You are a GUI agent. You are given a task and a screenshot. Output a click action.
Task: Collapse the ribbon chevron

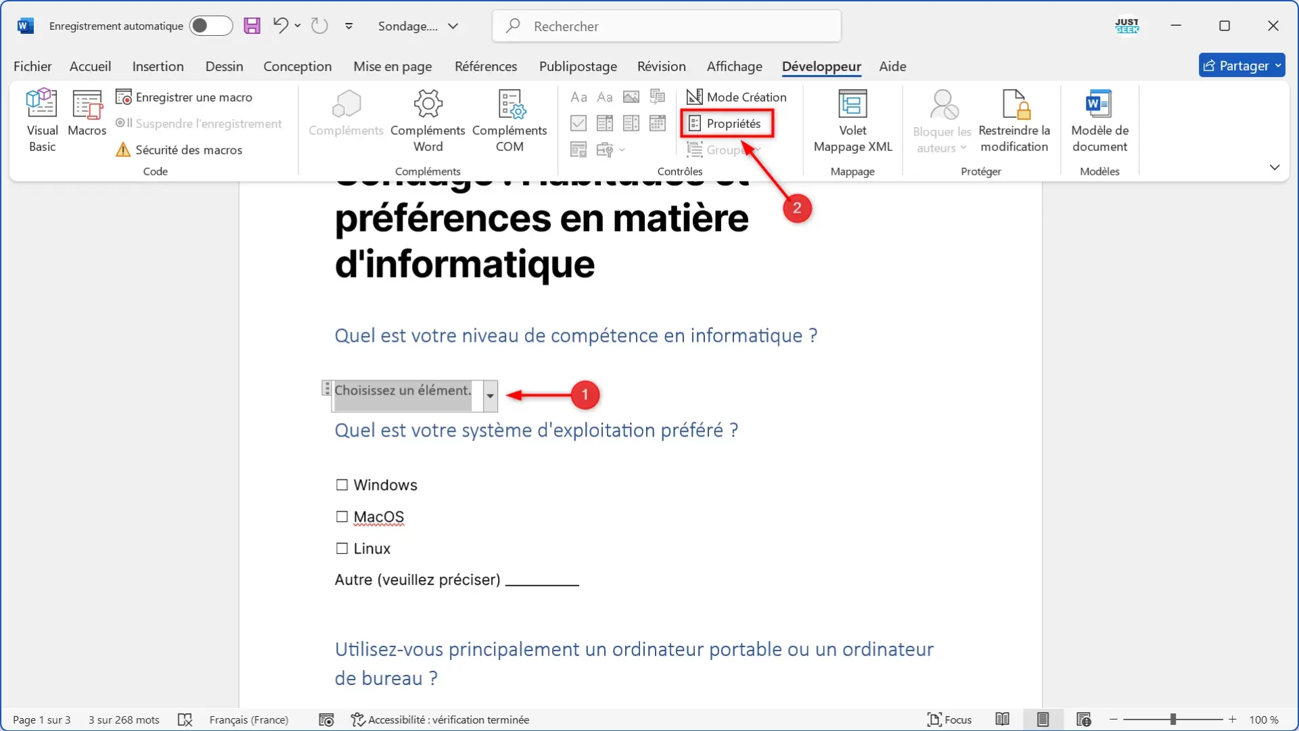pyautogui.click(x=1275, y=167)
